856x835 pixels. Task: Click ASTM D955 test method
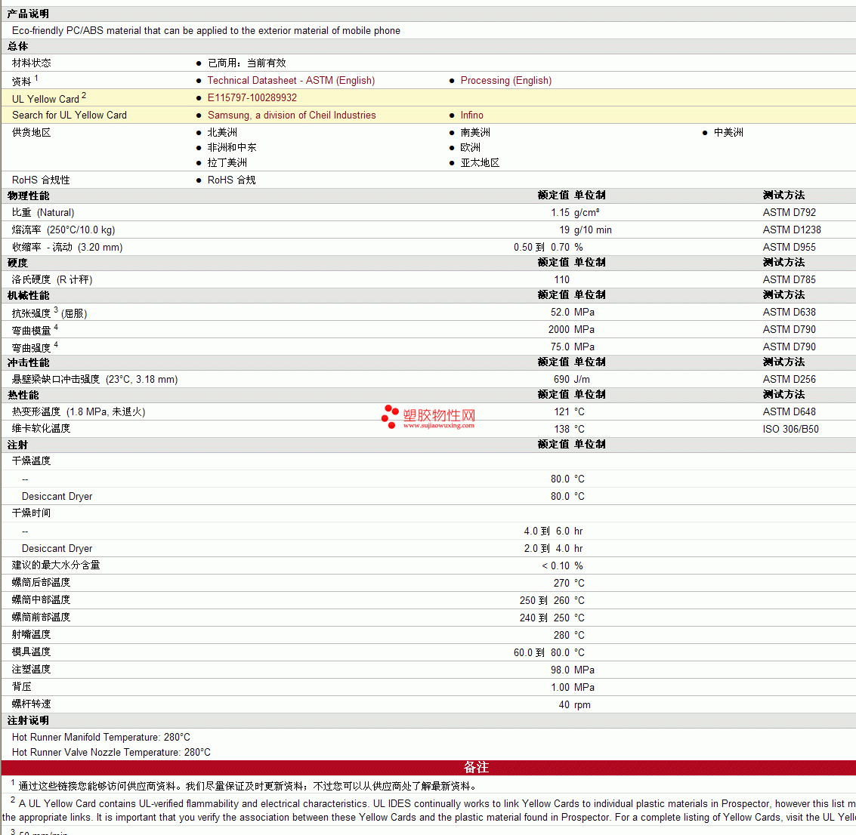[789, 248]
